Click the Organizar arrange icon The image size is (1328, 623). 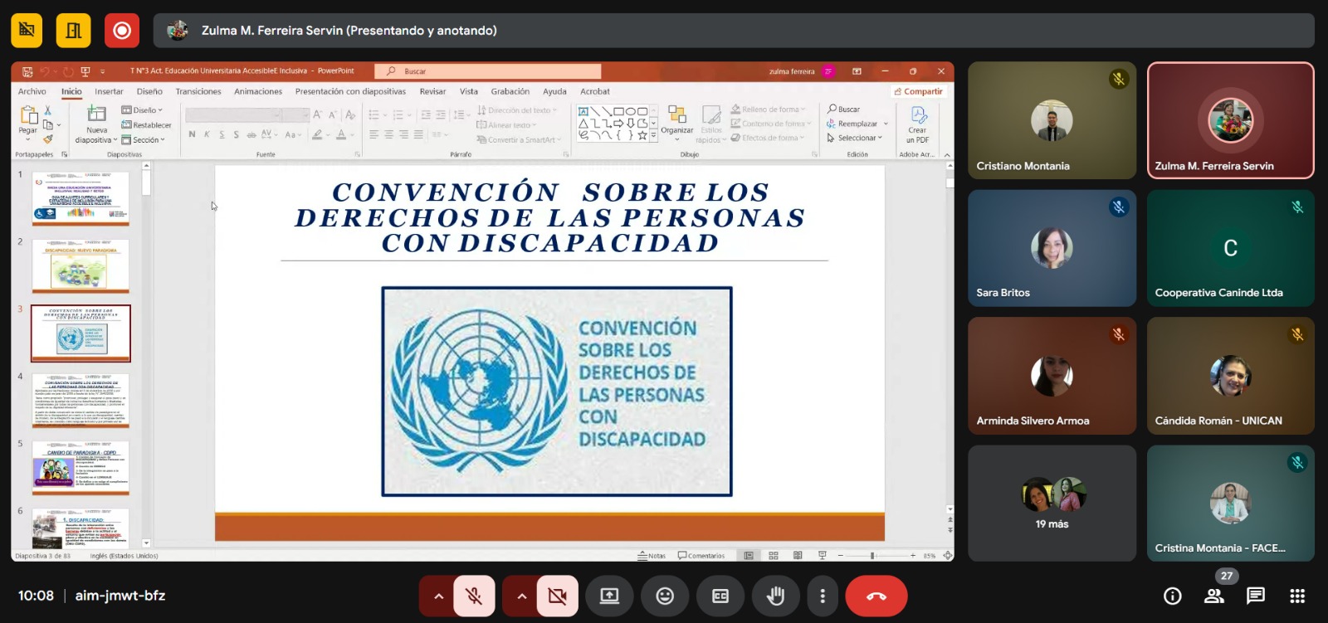pos(676,115)
